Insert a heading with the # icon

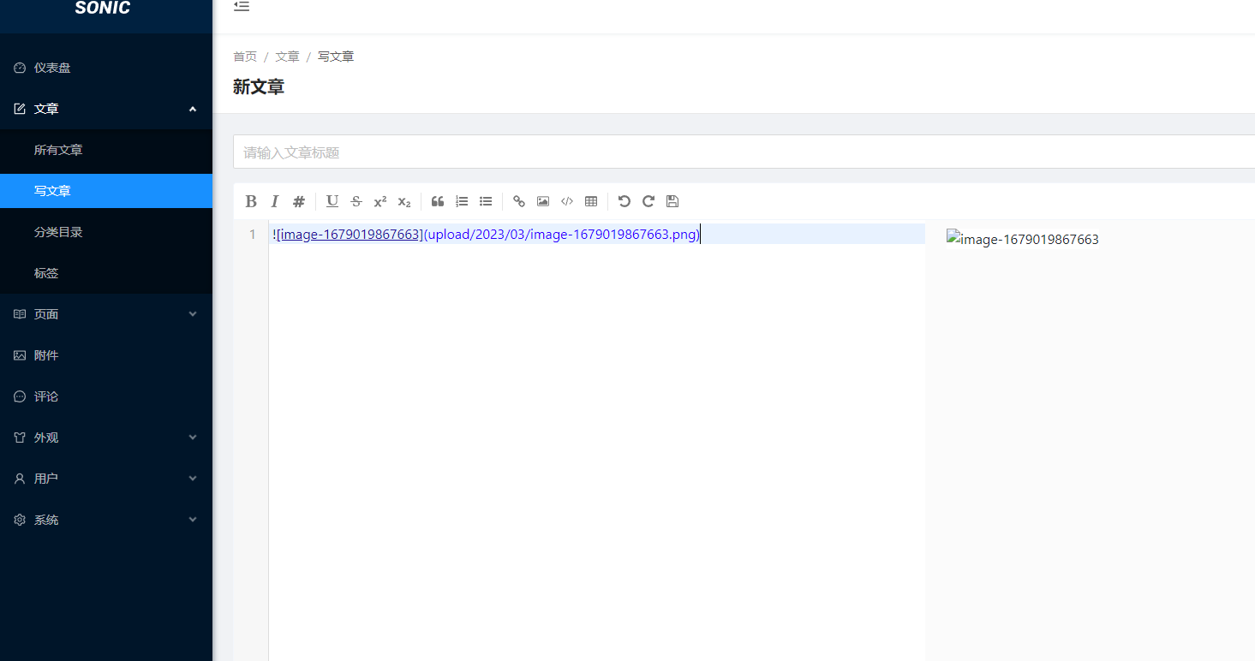(x=298, y=200)
